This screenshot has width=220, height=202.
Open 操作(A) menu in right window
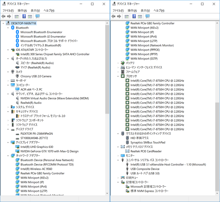pyautogui.click(x=132, y=10)
